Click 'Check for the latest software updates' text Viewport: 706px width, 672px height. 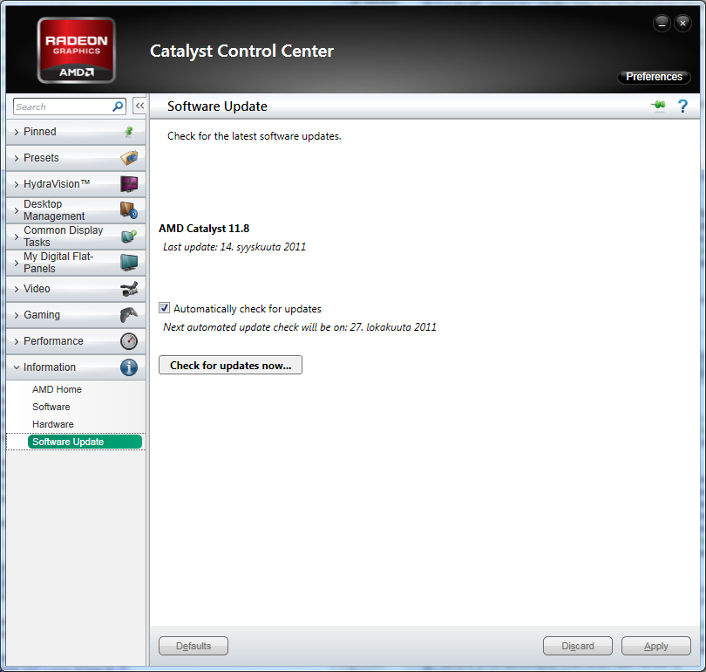[x=255, y=136]
